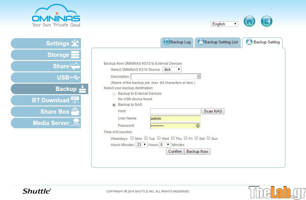Click the 'No USB device found' text
306x200 pixels.
point(135,99)
